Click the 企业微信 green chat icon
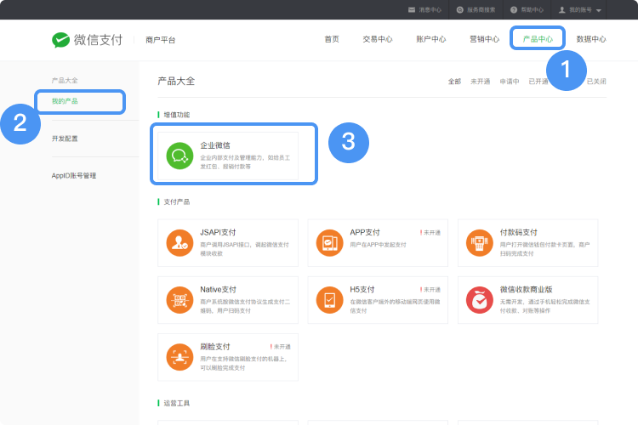 (179, 156)
